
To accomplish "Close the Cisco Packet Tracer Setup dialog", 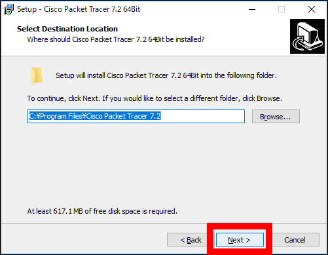I will (312, 9).
